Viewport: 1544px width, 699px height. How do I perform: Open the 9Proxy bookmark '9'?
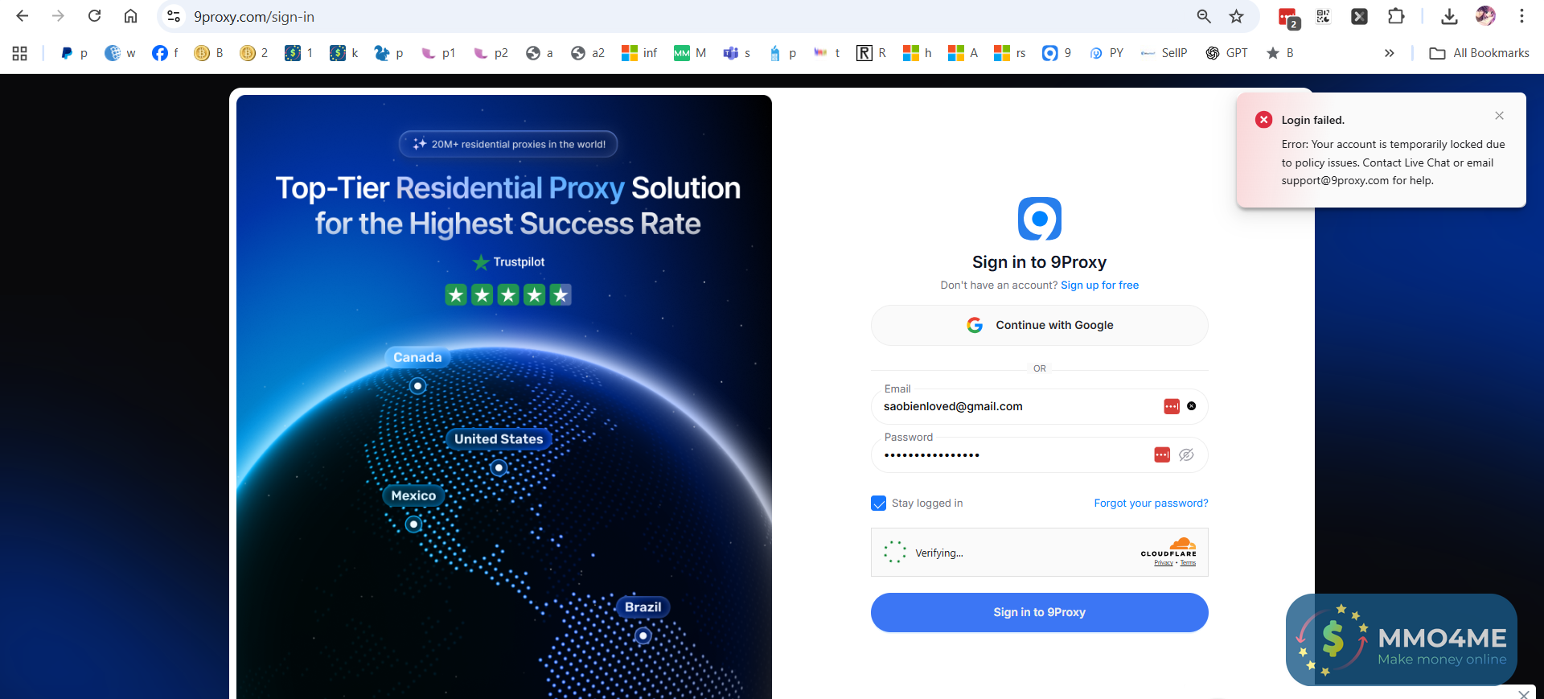(1057, 53)
